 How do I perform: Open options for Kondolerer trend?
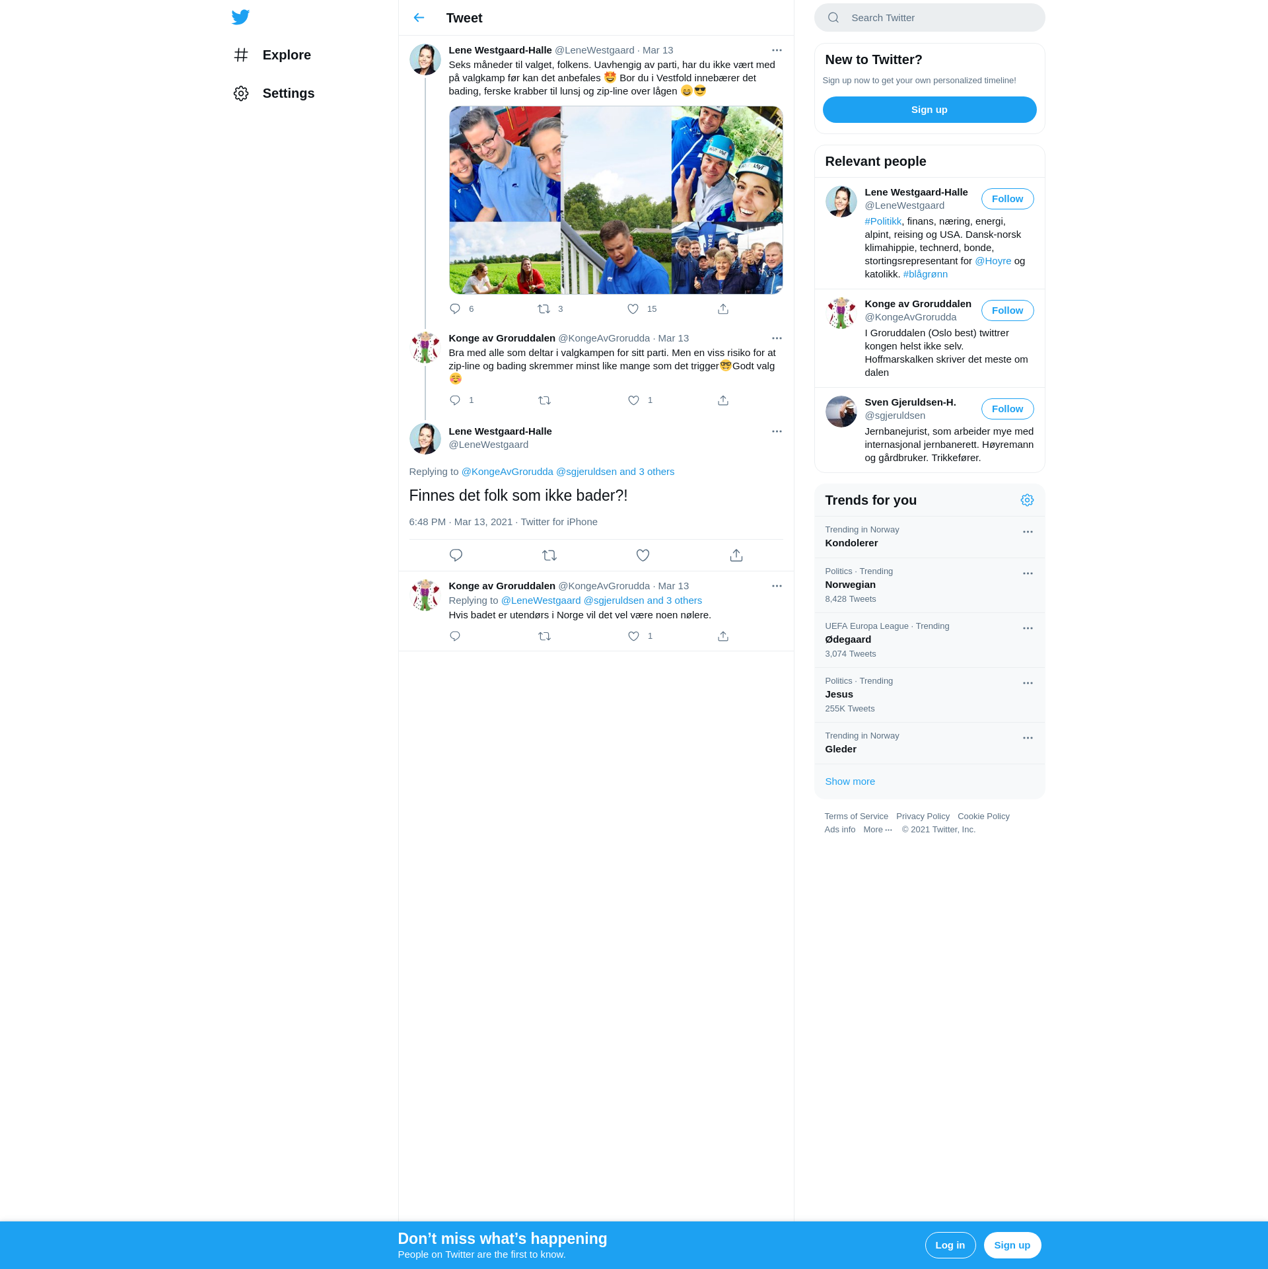(x=1028, y=532)
